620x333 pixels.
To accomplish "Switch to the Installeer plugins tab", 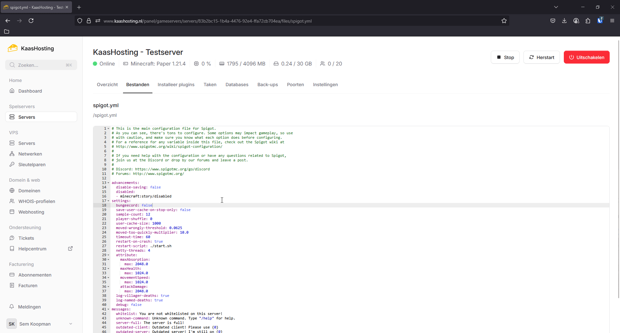I will tap(176, 85).
